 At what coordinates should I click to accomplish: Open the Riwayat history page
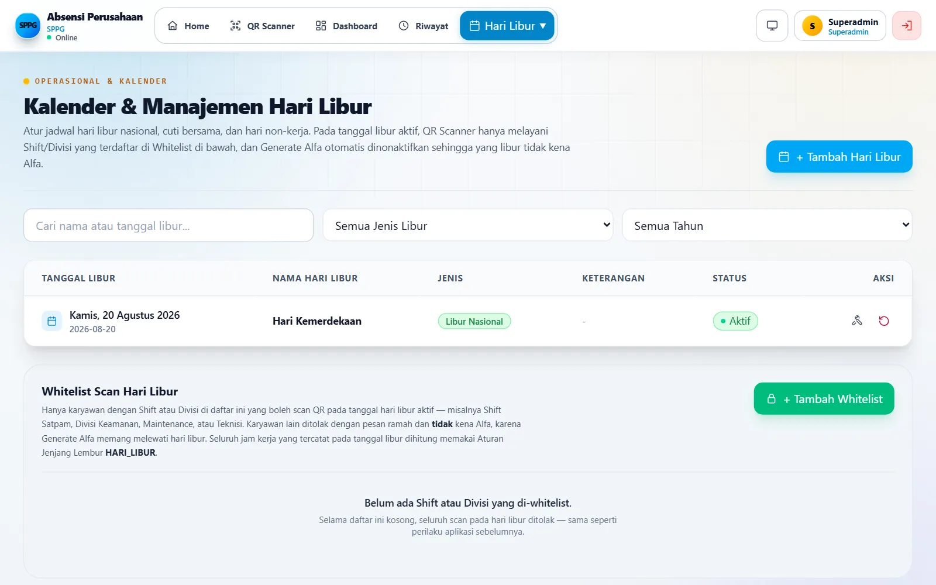pyautogui.click(x=424, y=26)
